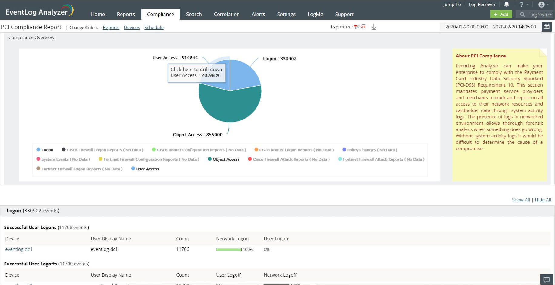
Task: Open the user account dropdown
Action: pyautogui.click(x=543, y=5)
